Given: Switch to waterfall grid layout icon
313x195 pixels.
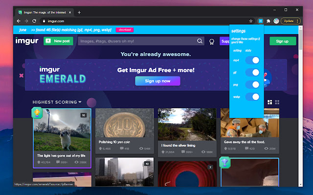Looking at the screenshot, I should 269,102.
